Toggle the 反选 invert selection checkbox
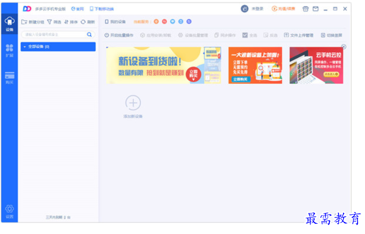Image resolution: width=365 pixels, height=234 pixels. [266, 35]
